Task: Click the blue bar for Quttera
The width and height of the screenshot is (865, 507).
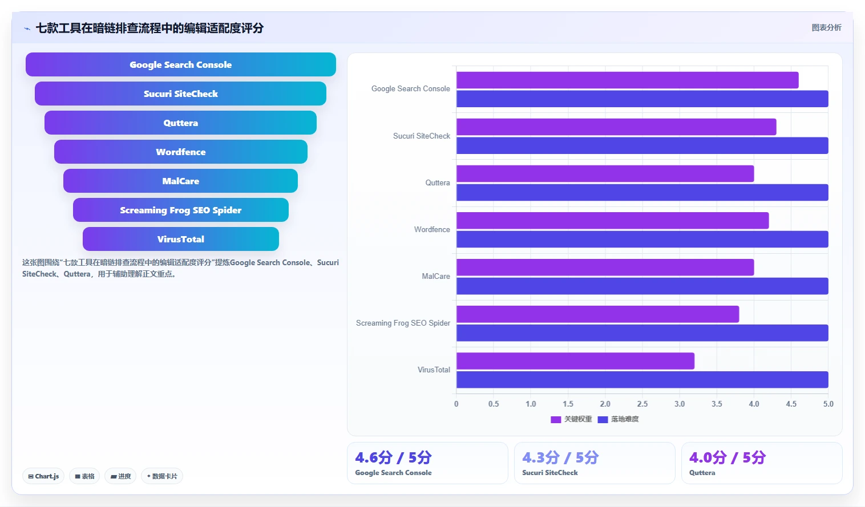Action: (642, 192)
